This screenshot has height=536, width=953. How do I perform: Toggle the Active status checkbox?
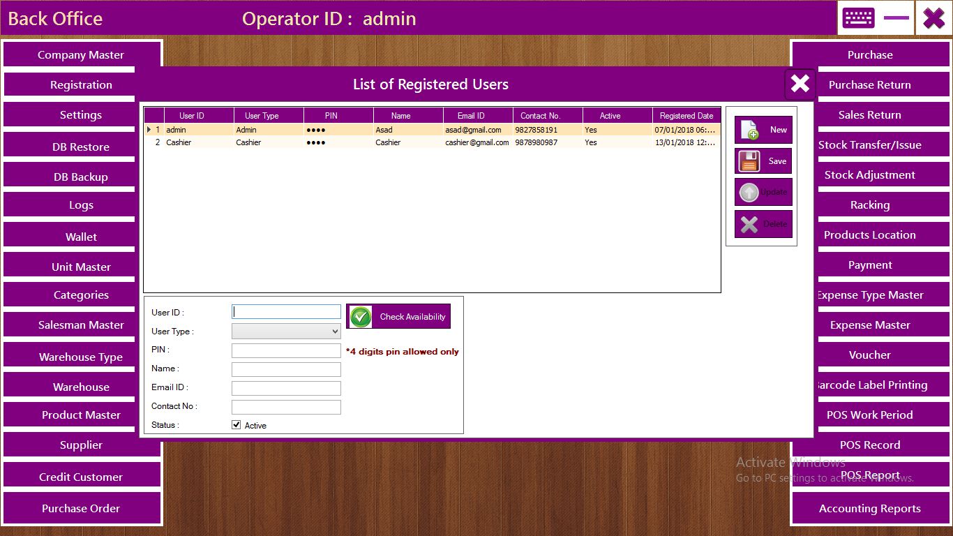point(237,425)
